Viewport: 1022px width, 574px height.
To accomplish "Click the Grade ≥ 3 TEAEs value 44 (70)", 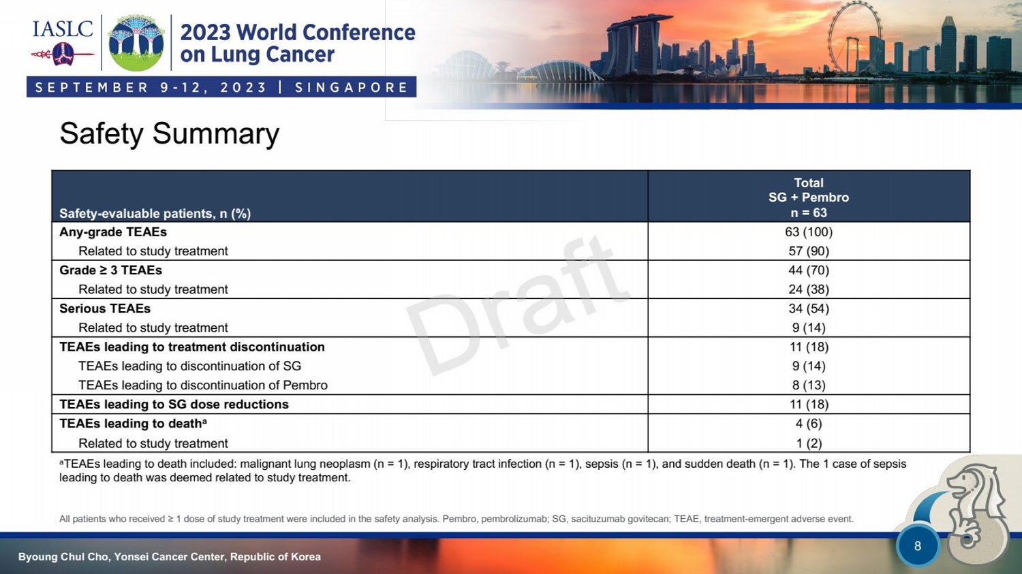I will (808, 270).
